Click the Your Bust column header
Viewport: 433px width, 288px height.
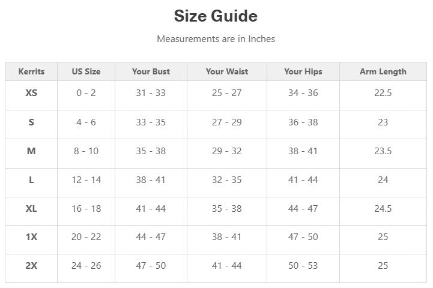click(x=151, y=71)
